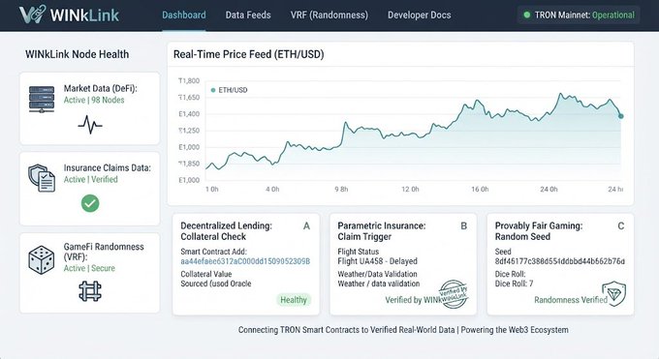Image resolution: width=659 pixels, height=359 pixels.
Task: Click Decentralized Lending: Collateral Check title
Action: 226,231
